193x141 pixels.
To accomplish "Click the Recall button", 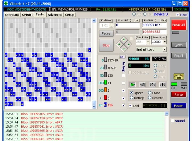I will 179,56.
